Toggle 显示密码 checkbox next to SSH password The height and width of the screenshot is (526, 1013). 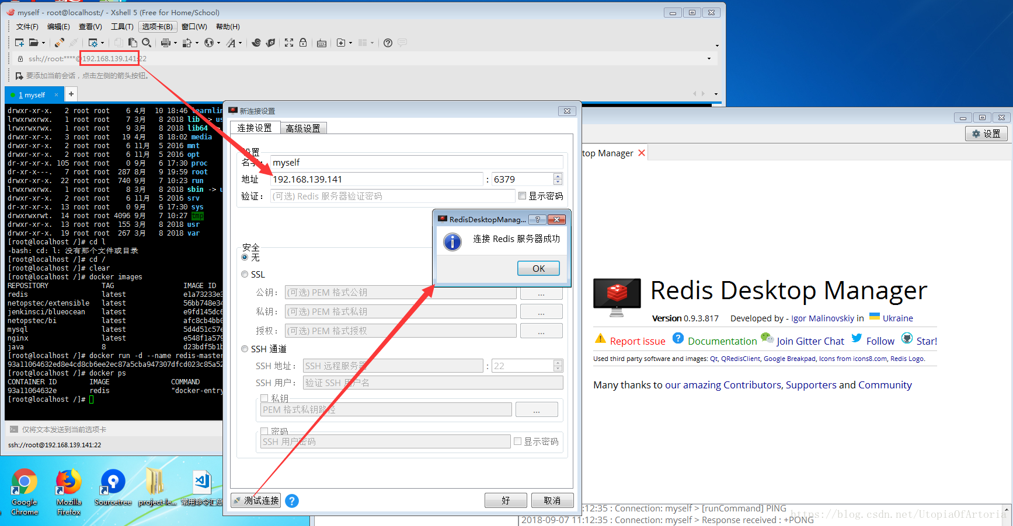(517, 441)
